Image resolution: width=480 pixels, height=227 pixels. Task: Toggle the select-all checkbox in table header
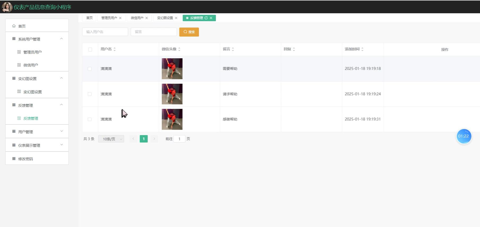click(x=90, y=50)
